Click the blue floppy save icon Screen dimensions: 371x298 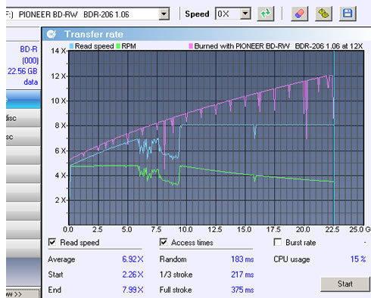pos(348,14)
